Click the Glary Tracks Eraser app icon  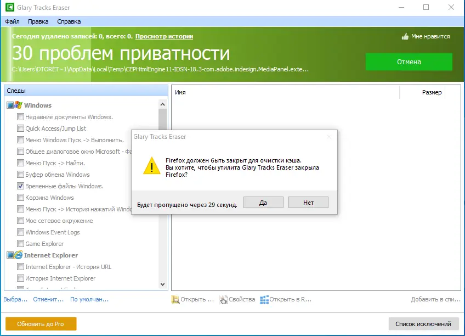(10, 7)
